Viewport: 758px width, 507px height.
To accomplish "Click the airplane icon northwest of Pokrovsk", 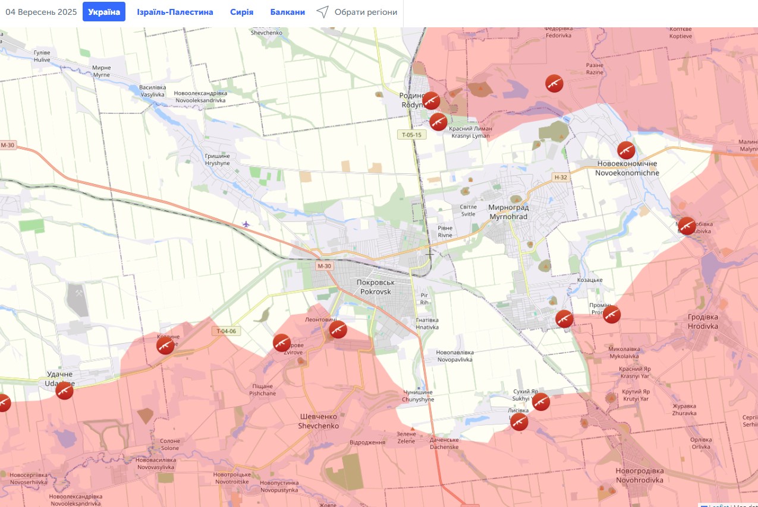I will (247, 224).
